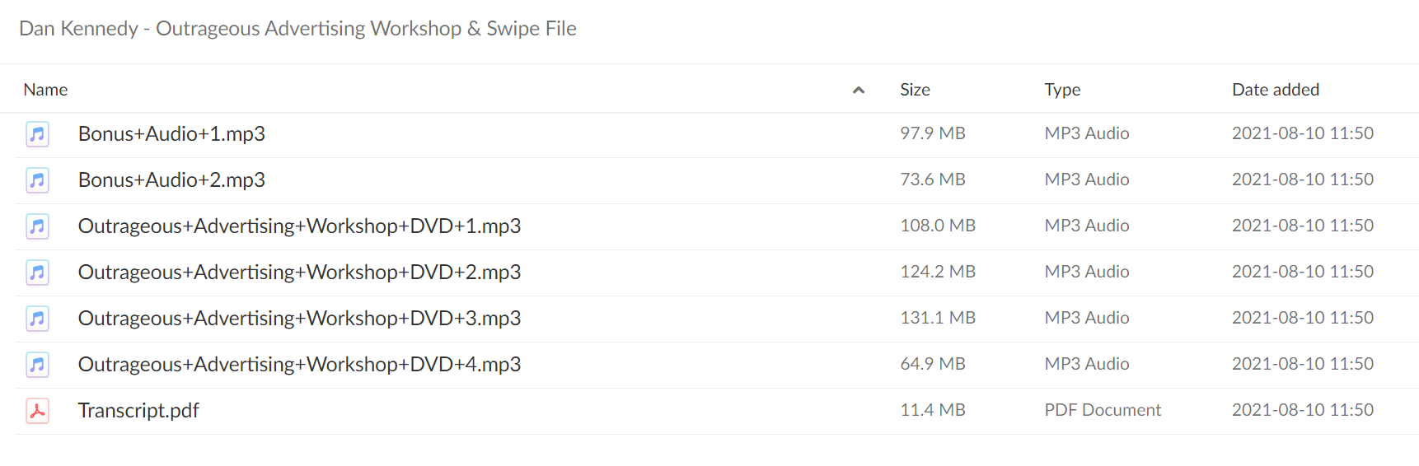Click the music icon beside Workshop+DVD+1.mp3

pos(37,226)
